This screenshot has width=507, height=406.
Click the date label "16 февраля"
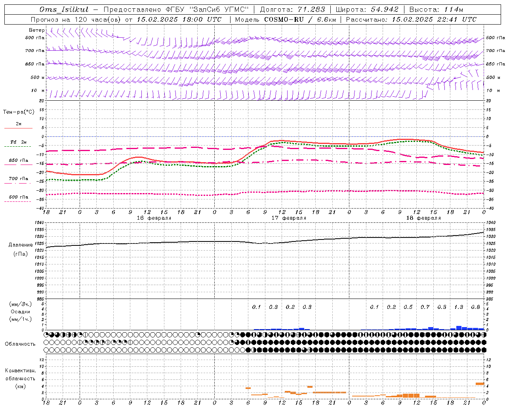(154, 218)
